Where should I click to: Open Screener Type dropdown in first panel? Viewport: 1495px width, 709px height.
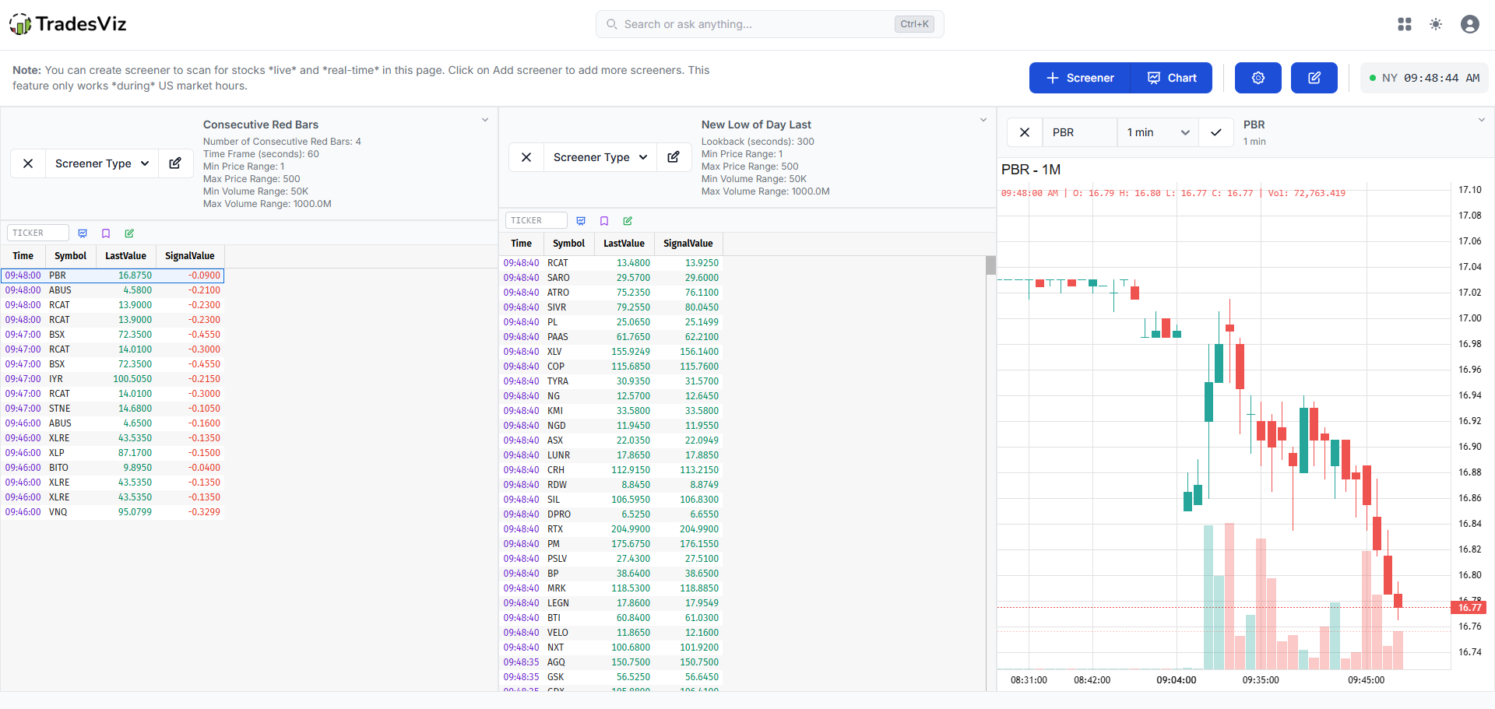[102, 163]
